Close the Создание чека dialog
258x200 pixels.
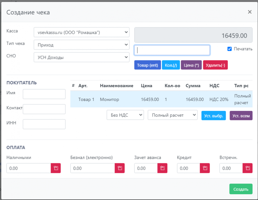pyautogui.click(x=250, y=12)
